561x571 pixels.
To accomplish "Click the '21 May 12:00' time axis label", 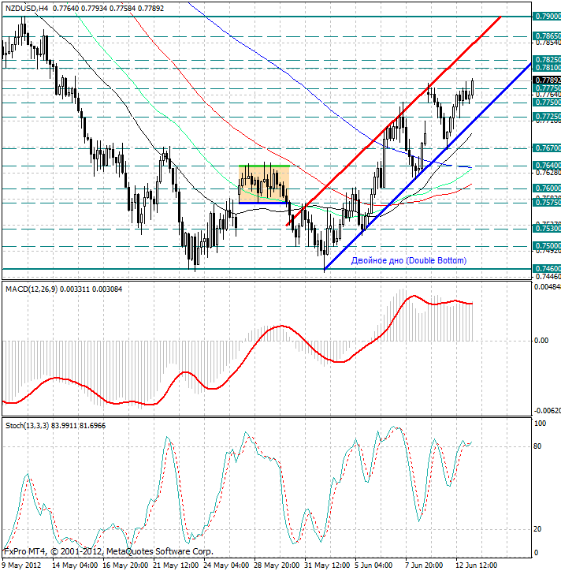I will (176, 565).
